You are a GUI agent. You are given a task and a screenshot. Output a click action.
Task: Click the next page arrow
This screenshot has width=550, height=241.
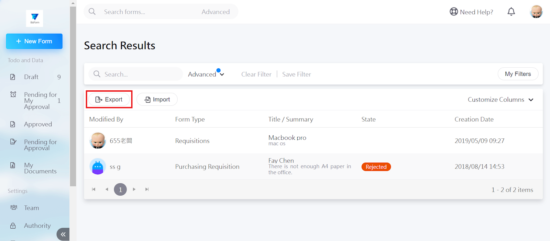tap(134, 190)
